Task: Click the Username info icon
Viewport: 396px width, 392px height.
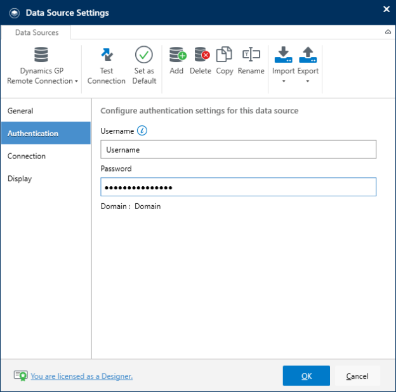Action: pyautogui.click(x=142, y=130)
